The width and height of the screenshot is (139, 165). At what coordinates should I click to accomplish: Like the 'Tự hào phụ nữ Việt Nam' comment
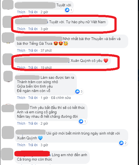[x=21, y=29]
